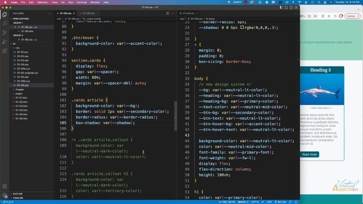
Task: Open the Accounts menu in the activity bar
Action: click(x=5, y=186)
